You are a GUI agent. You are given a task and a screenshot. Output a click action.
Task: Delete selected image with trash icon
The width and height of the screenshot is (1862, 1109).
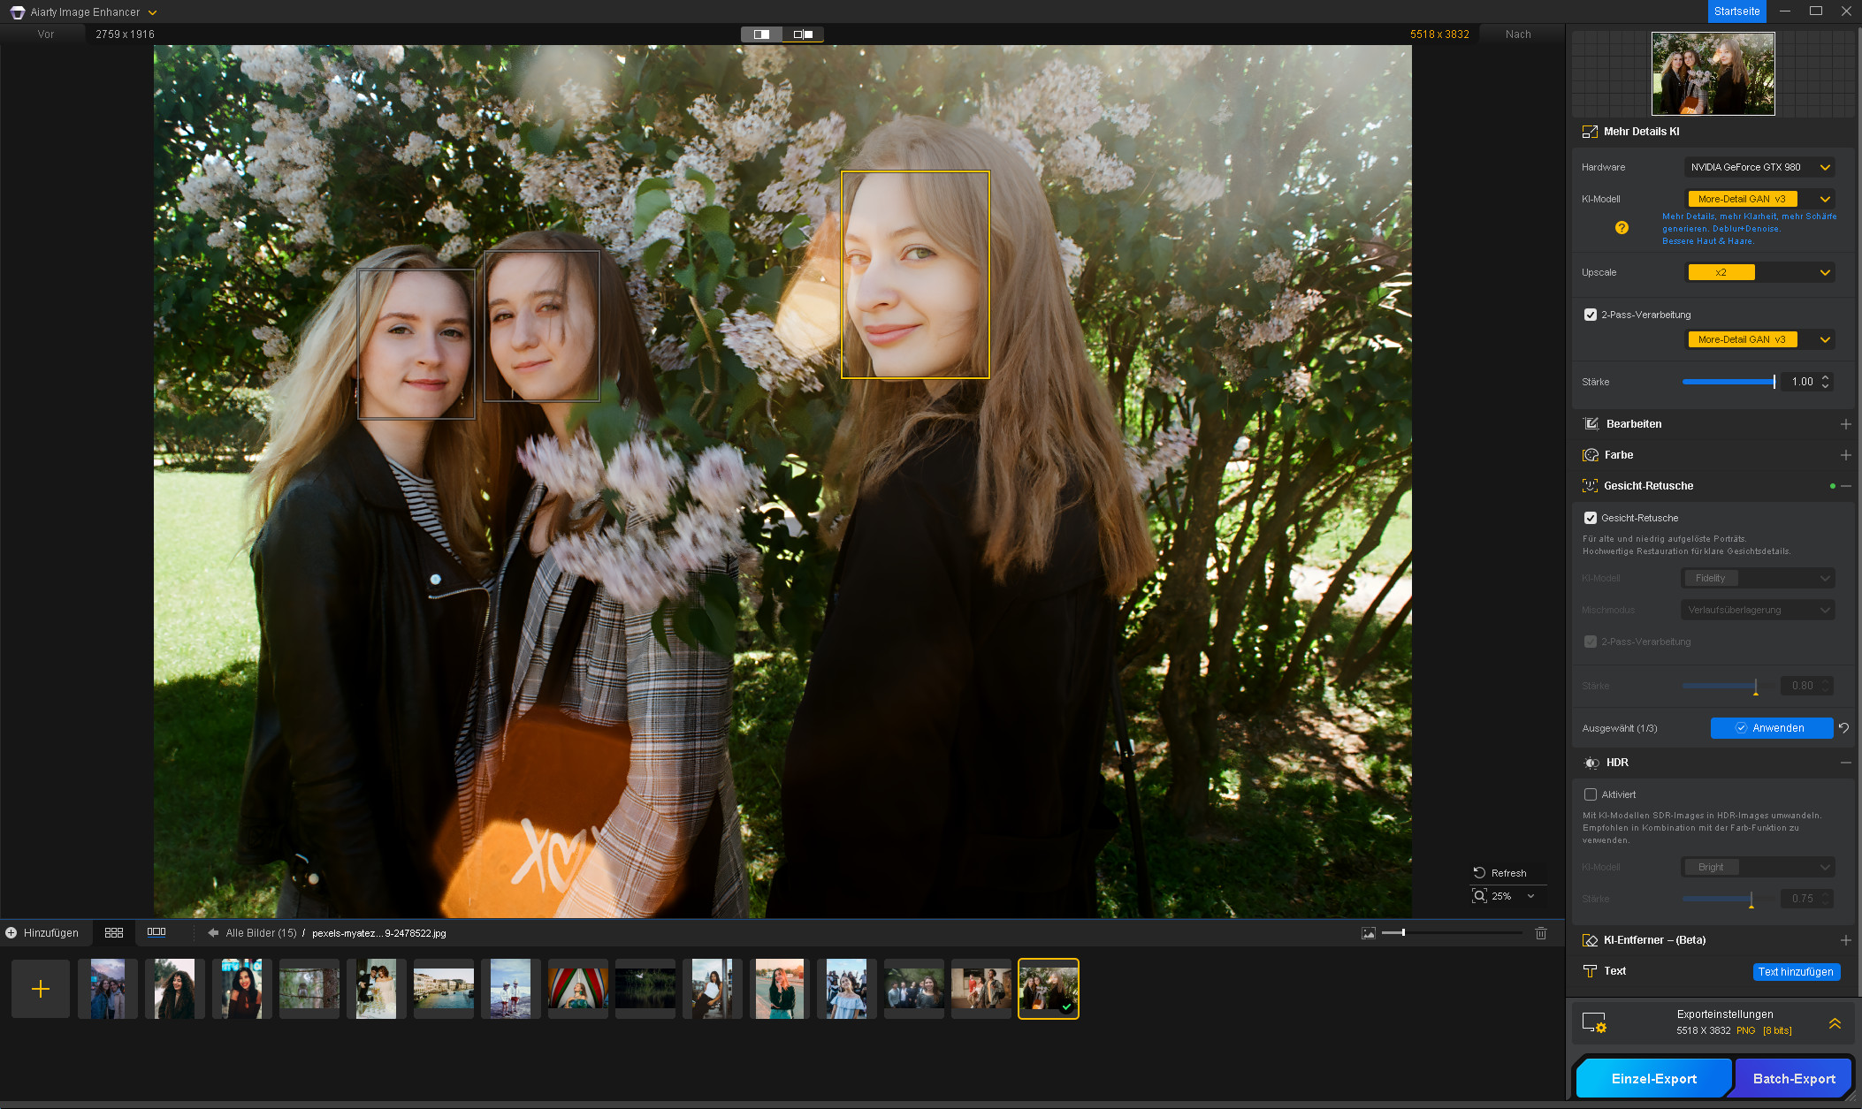pos(1541,932)
